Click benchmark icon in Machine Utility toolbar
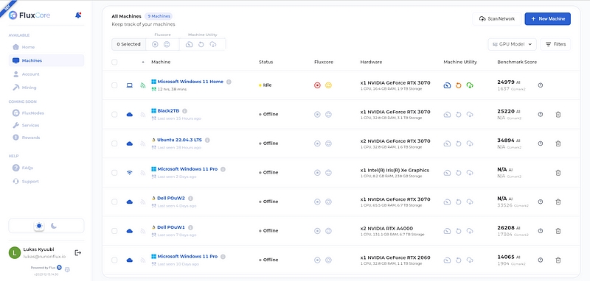 (190, 44)
